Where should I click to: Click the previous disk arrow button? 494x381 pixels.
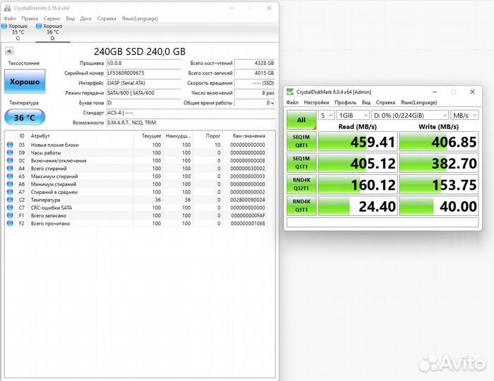(9, 51)
